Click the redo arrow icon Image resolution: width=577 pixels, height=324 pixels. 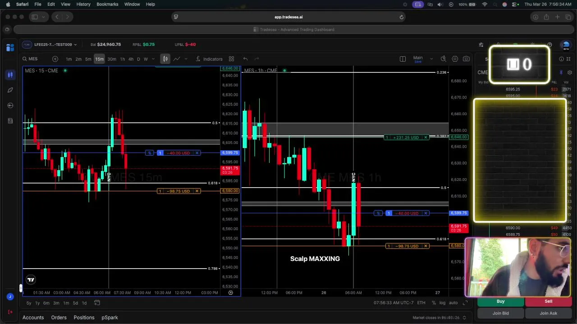coord(256,59)
